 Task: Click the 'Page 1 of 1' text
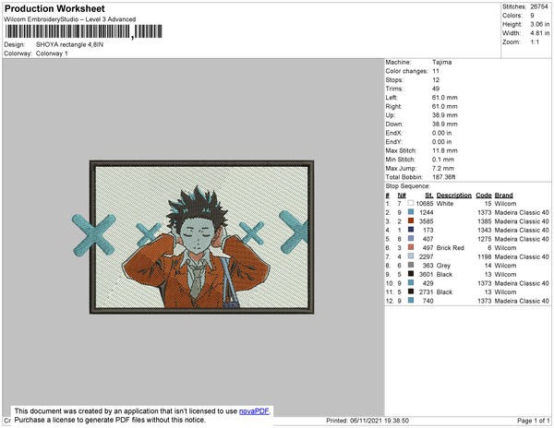click(534, 421)
